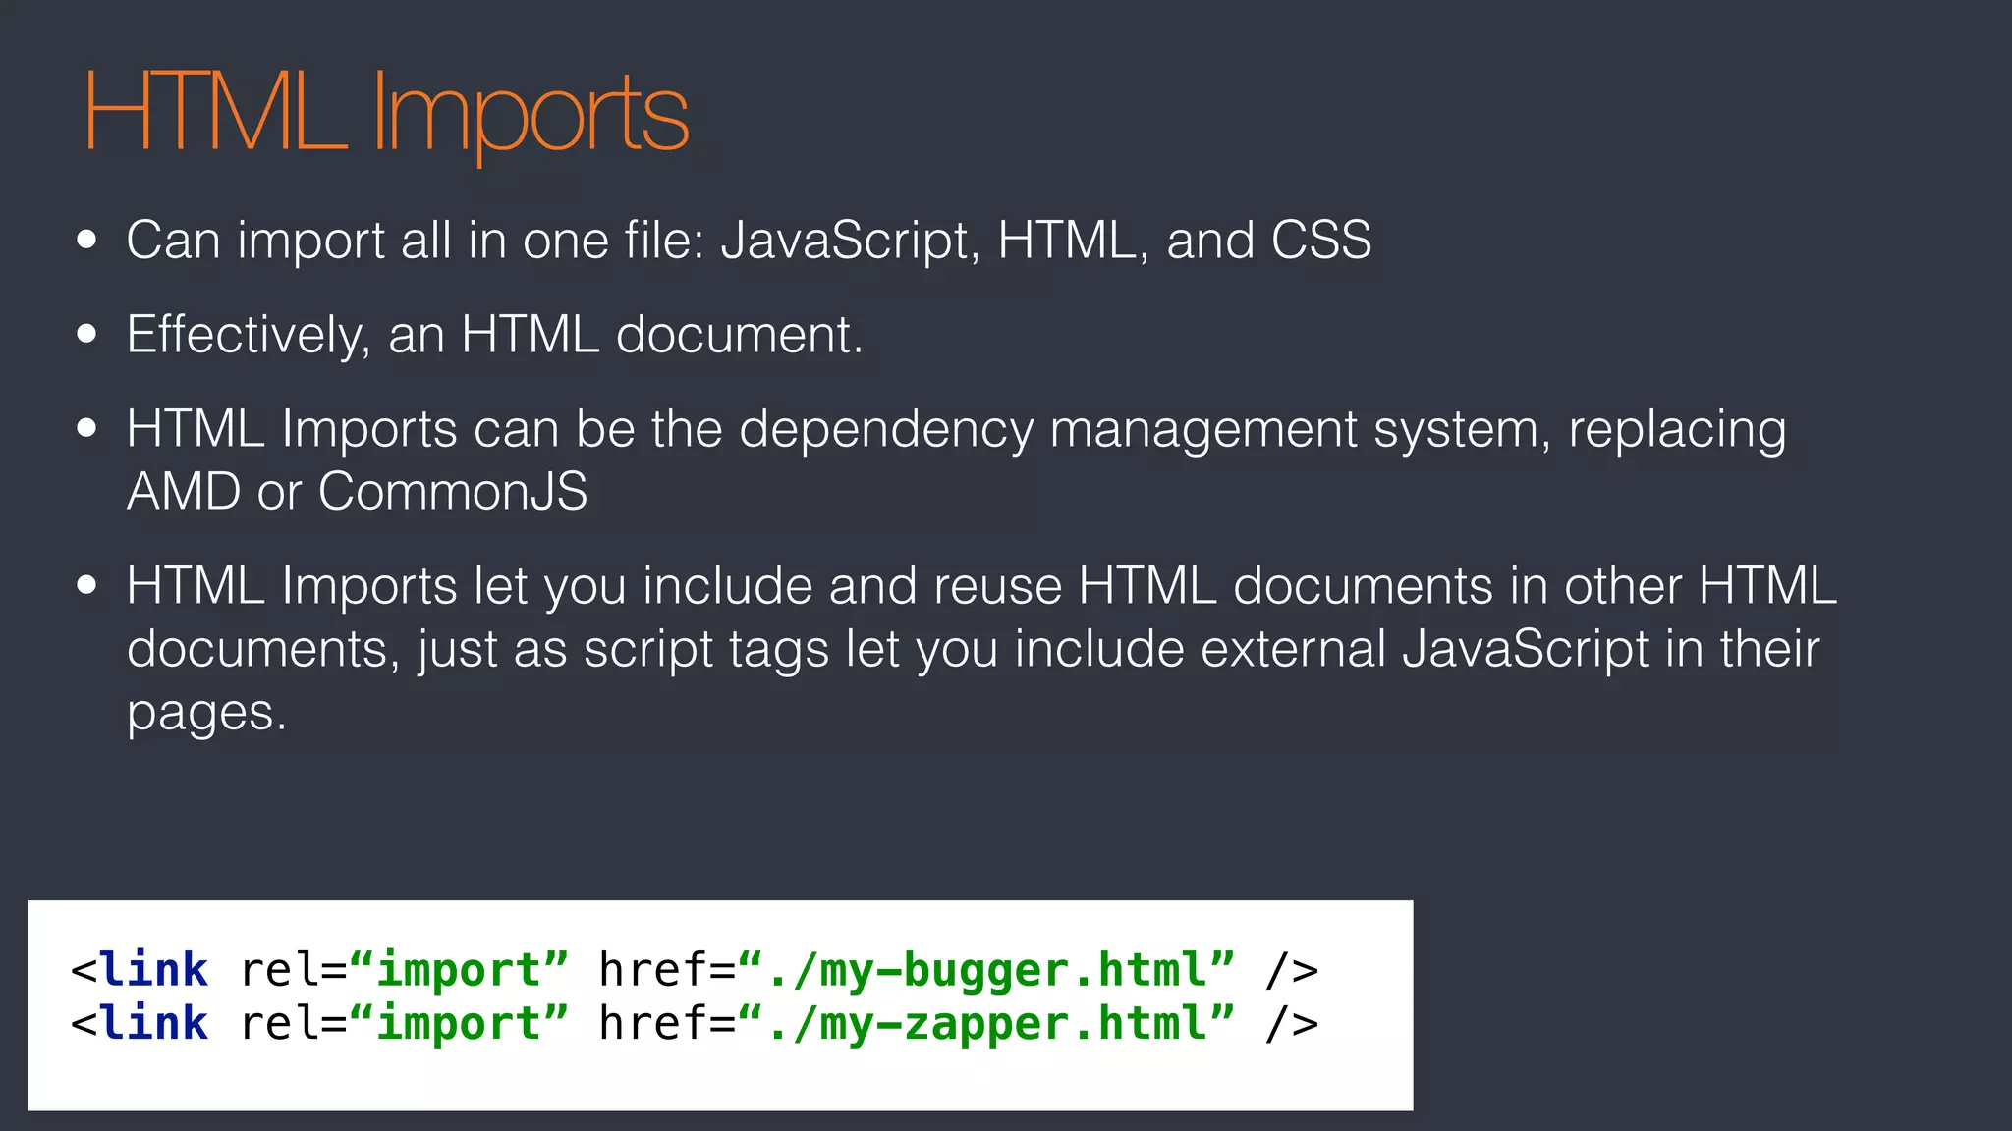Click the word 'pages.' ending last bullet
2012x1131 pixels.
206,712
